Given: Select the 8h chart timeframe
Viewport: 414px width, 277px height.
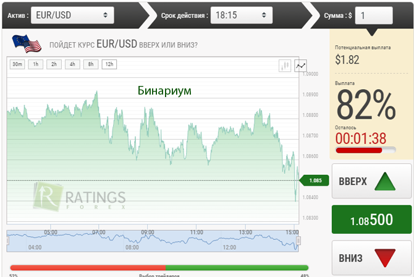Looking at the screenshot, I should pos(91,64).
